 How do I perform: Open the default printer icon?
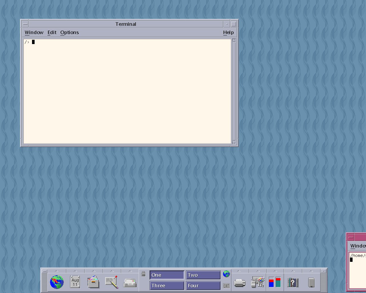tap(240, 283)
